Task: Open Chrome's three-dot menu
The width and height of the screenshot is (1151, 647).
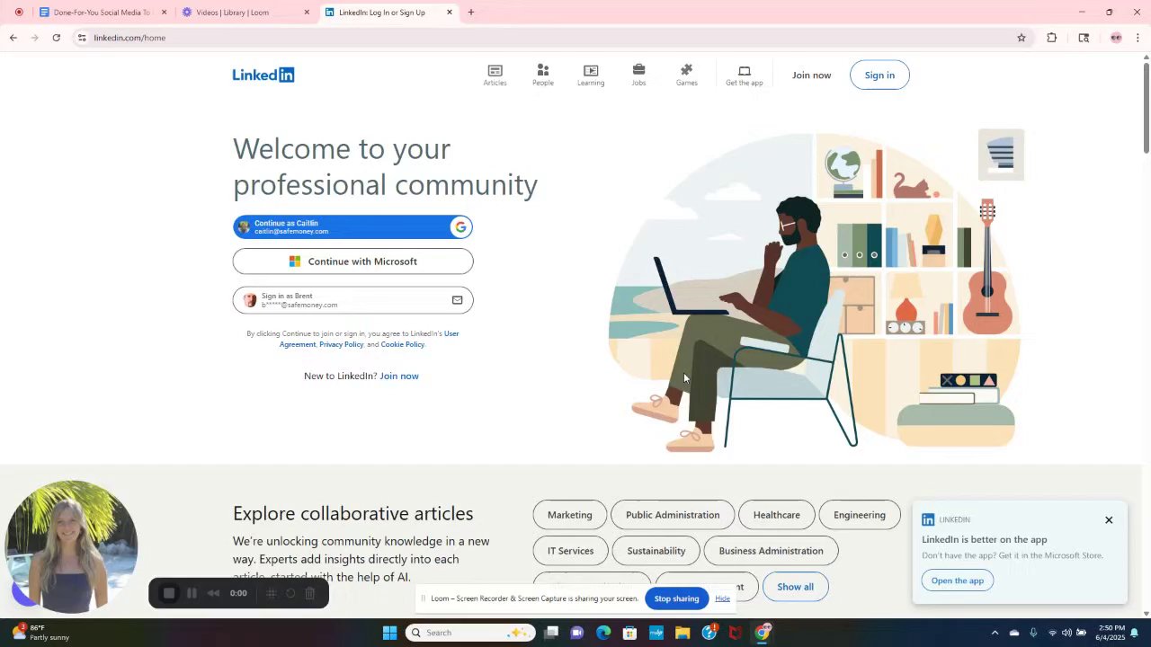Action: pyautogui.click(x=1138, y=38)
